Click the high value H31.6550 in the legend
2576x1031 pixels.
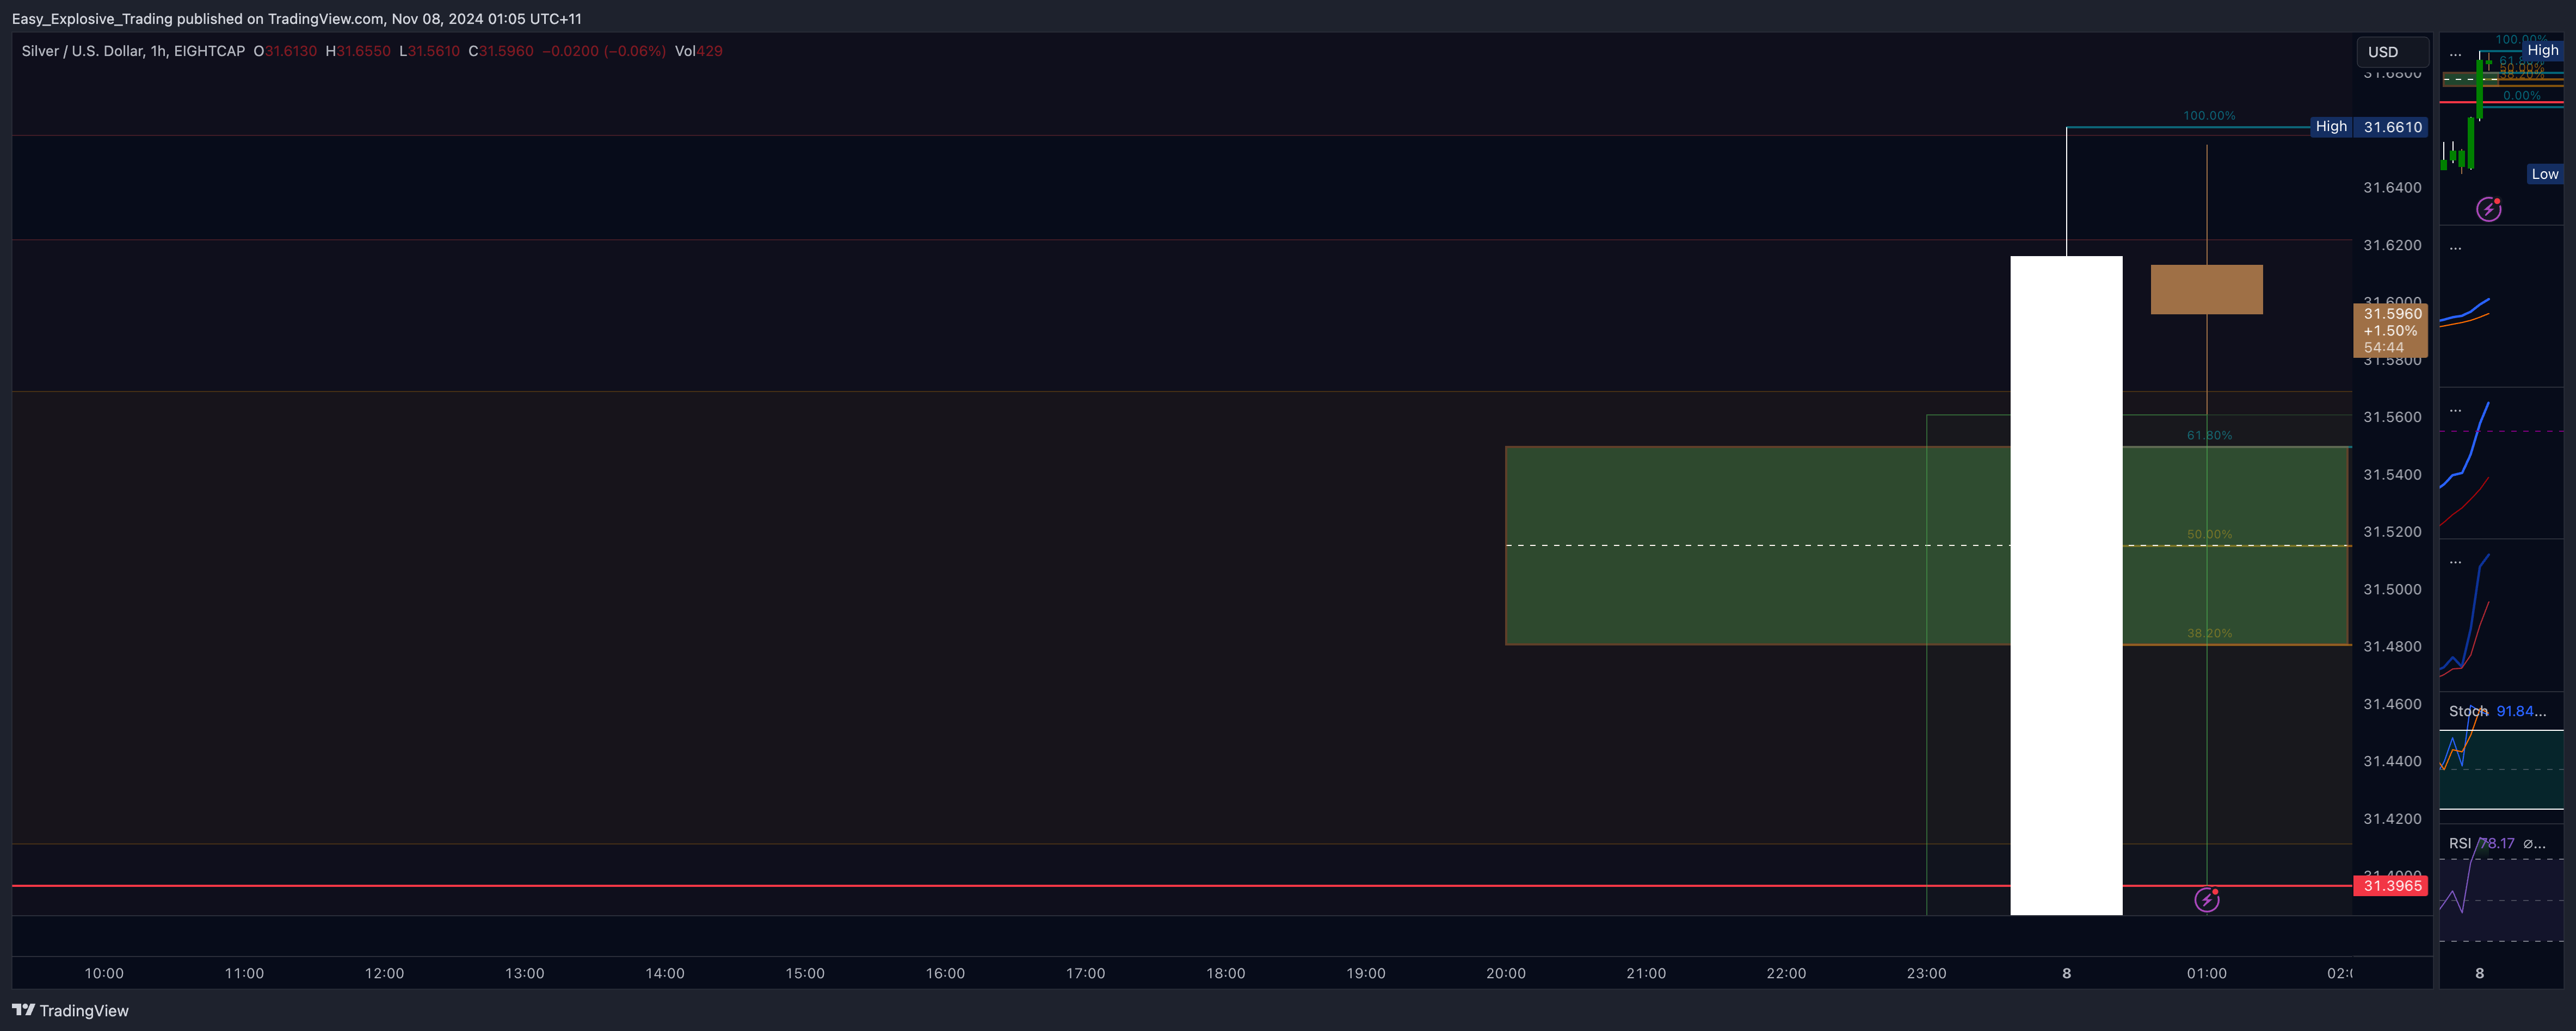(x=358, y=51)
